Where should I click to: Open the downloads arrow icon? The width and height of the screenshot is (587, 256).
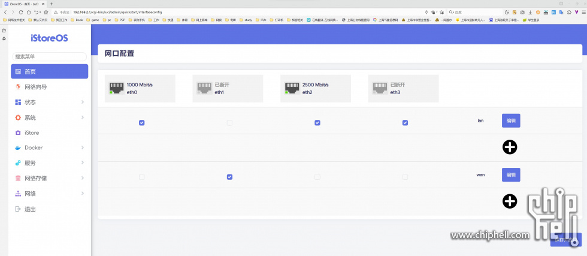coord(530,12)
